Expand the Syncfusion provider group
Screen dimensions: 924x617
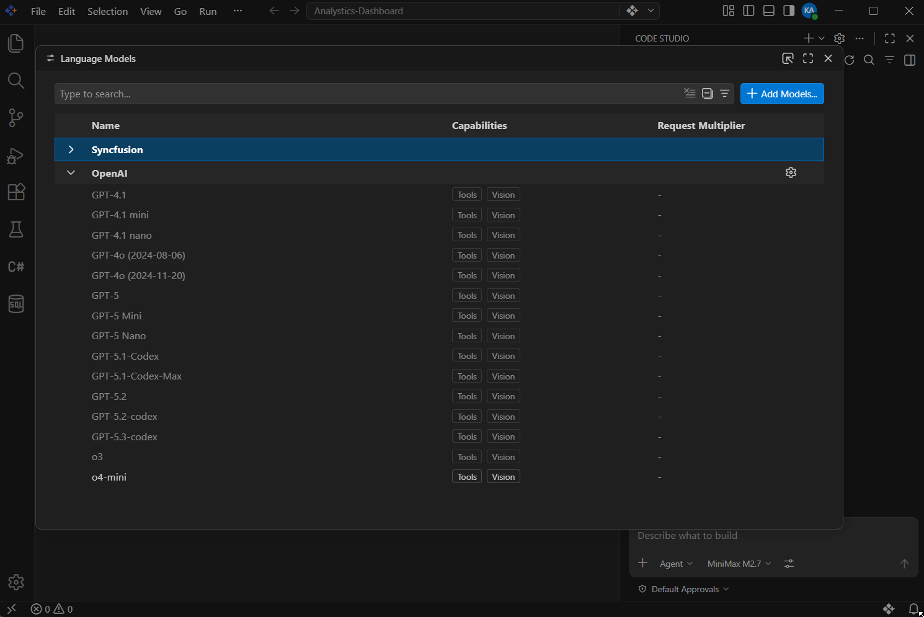pos(71,149)
